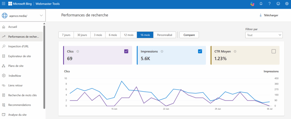Select the 7 jours range tab
291x119 pixels.
click(x=66, y=35)
